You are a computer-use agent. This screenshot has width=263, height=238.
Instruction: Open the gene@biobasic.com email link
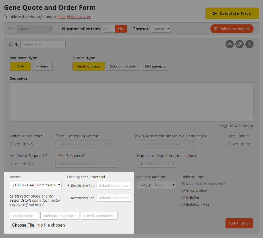click(74, 17)
